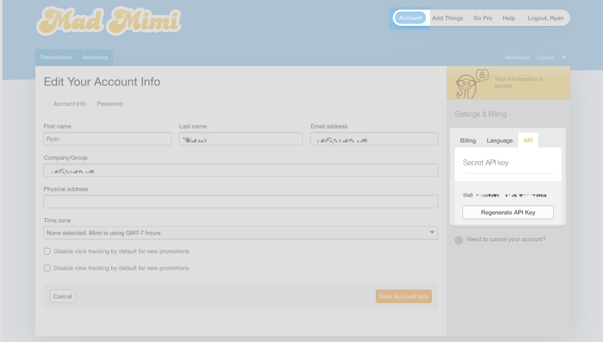This screenshot has width=603, height=342.
Task: Open the Time zone dropdown
Action: (240, 233)
